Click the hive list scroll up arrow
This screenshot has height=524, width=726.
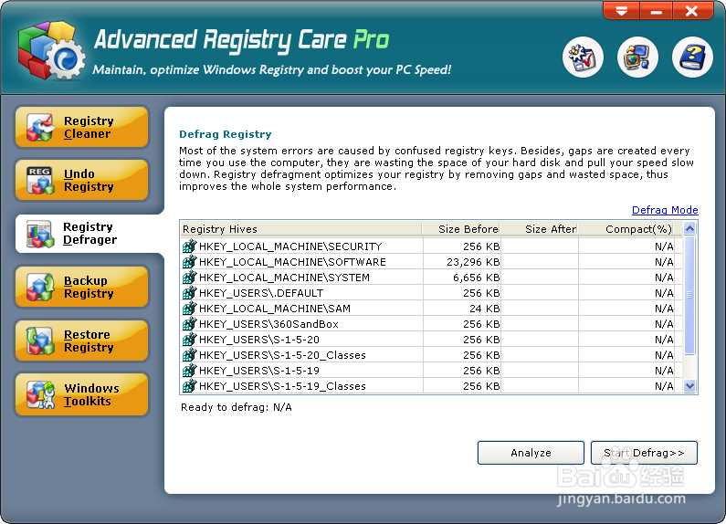coord(689,228)
